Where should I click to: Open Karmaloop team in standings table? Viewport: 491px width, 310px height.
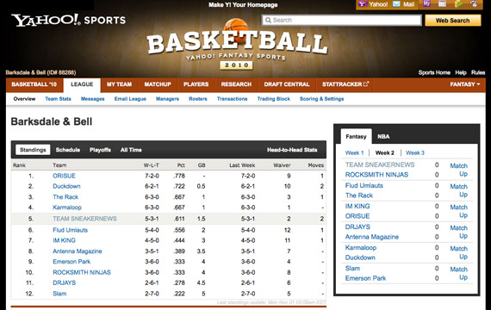click(x=67, y=208)
